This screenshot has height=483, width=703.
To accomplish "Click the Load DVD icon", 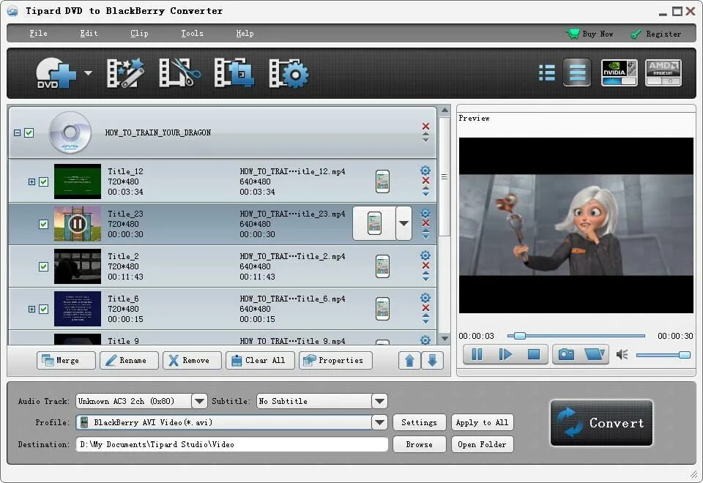I will click(x=56, y=73).
